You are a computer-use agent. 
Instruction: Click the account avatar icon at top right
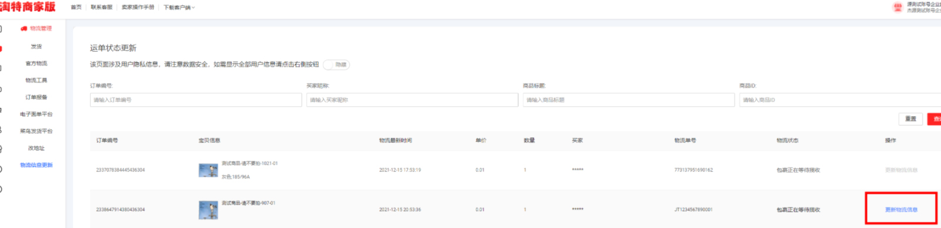[x=897, y=7]
